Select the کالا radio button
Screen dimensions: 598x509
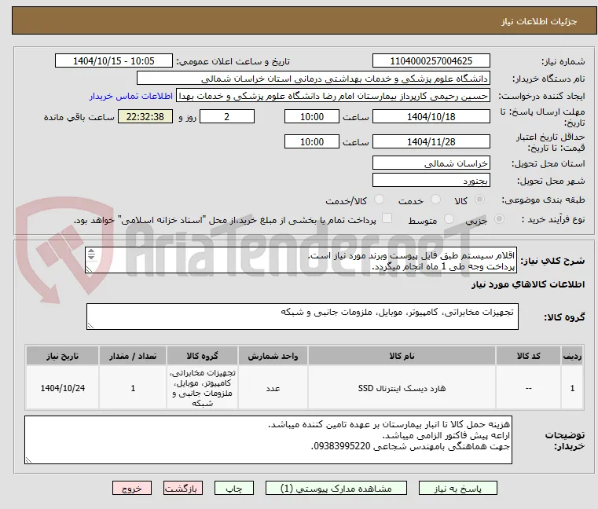480,200
